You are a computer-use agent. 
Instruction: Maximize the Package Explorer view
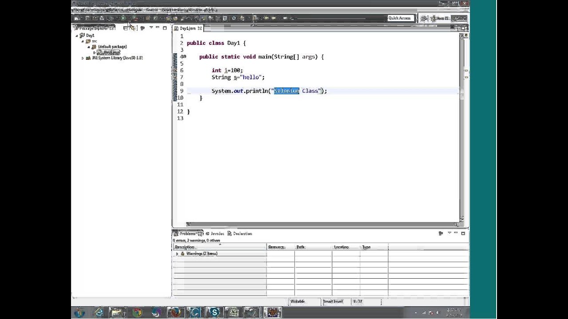tap(165, 27)
